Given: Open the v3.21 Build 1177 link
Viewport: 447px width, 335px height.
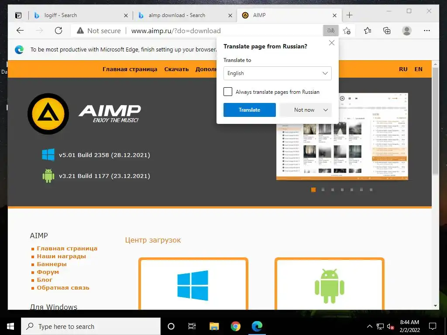Looking at the screenshot, I should pyautogui.click(x=104, y=176).
